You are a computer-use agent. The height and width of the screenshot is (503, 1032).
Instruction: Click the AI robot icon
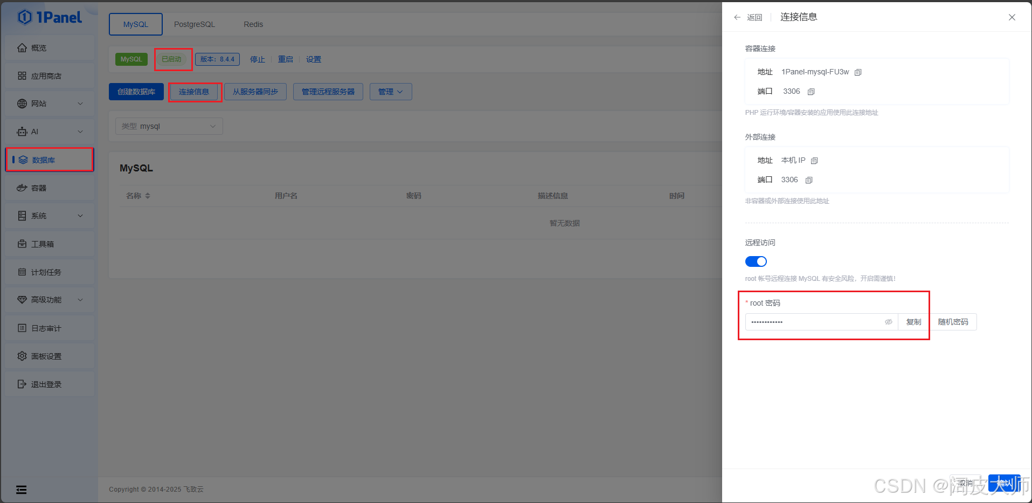click(22, 132)
